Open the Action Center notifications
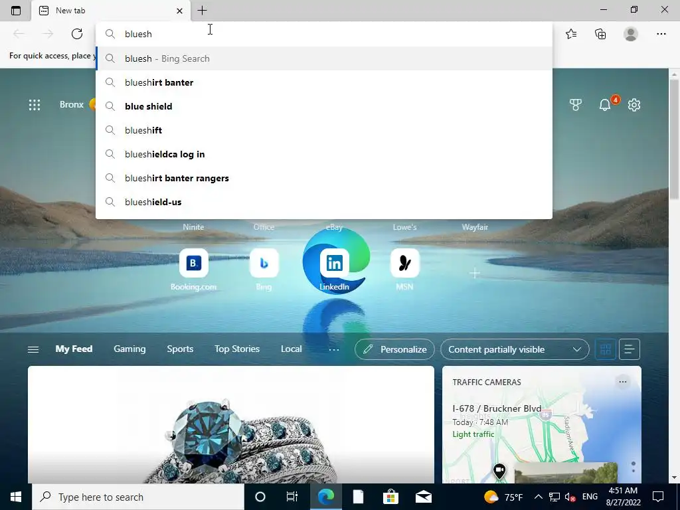 click(x=658, y=497)
